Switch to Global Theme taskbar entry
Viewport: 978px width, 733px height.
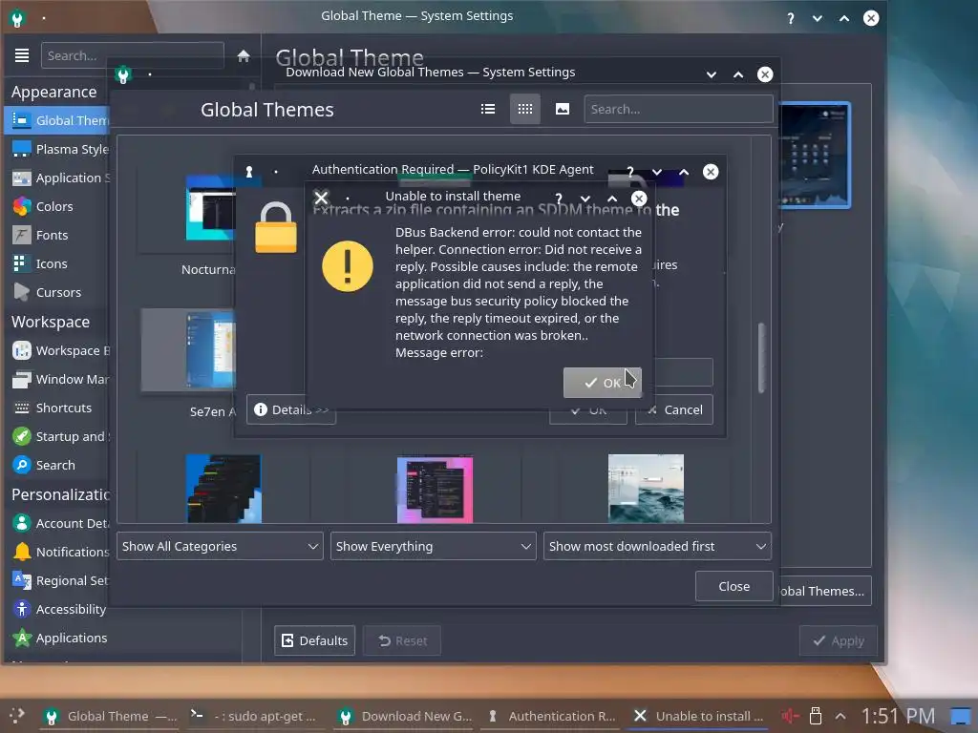pyautogui.click(x=109, y=716)
